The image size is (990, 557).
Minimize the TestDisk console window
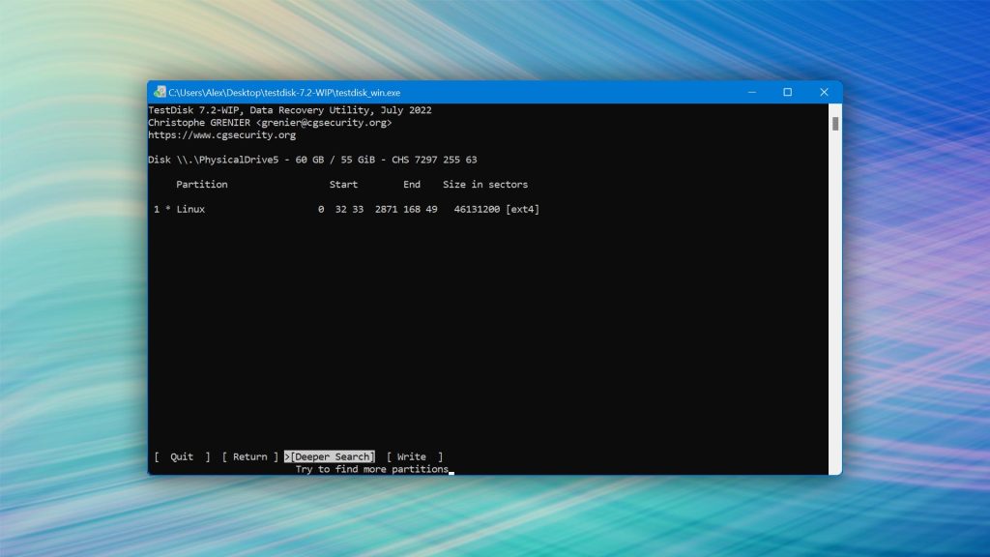coord(752,92)
